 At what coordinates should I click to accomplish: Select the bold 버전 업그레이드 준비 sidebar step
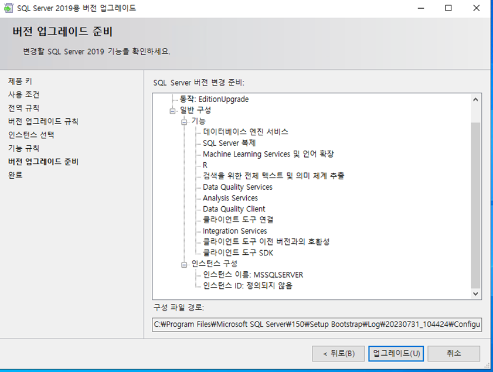coord(43,162)
